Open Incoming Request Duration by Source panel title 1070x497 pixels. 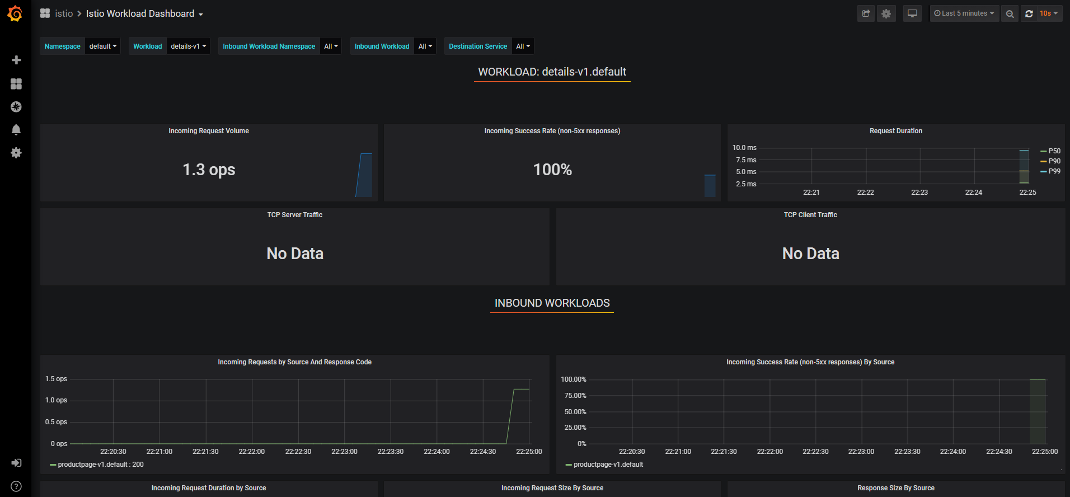click(209, 488)
